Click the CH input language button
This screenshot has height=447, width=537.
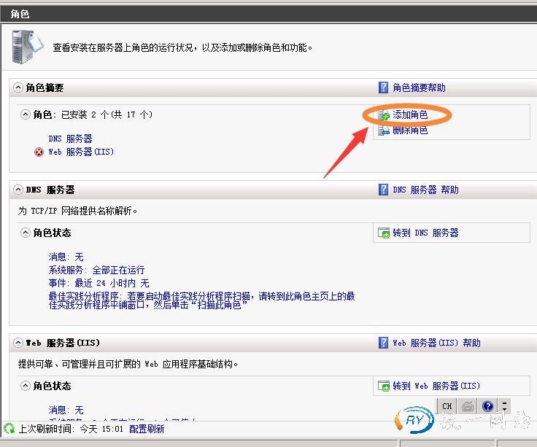pos(447,406)
